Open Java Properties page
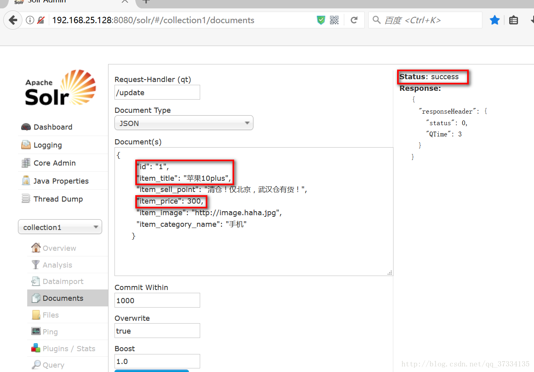The image size is (534, 372). pyautogui.click(x=61, y=181)
